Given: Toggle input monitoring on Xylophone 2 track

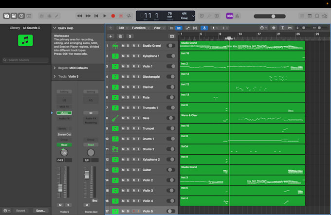Looking at the screenshot, I should (138, 160).
